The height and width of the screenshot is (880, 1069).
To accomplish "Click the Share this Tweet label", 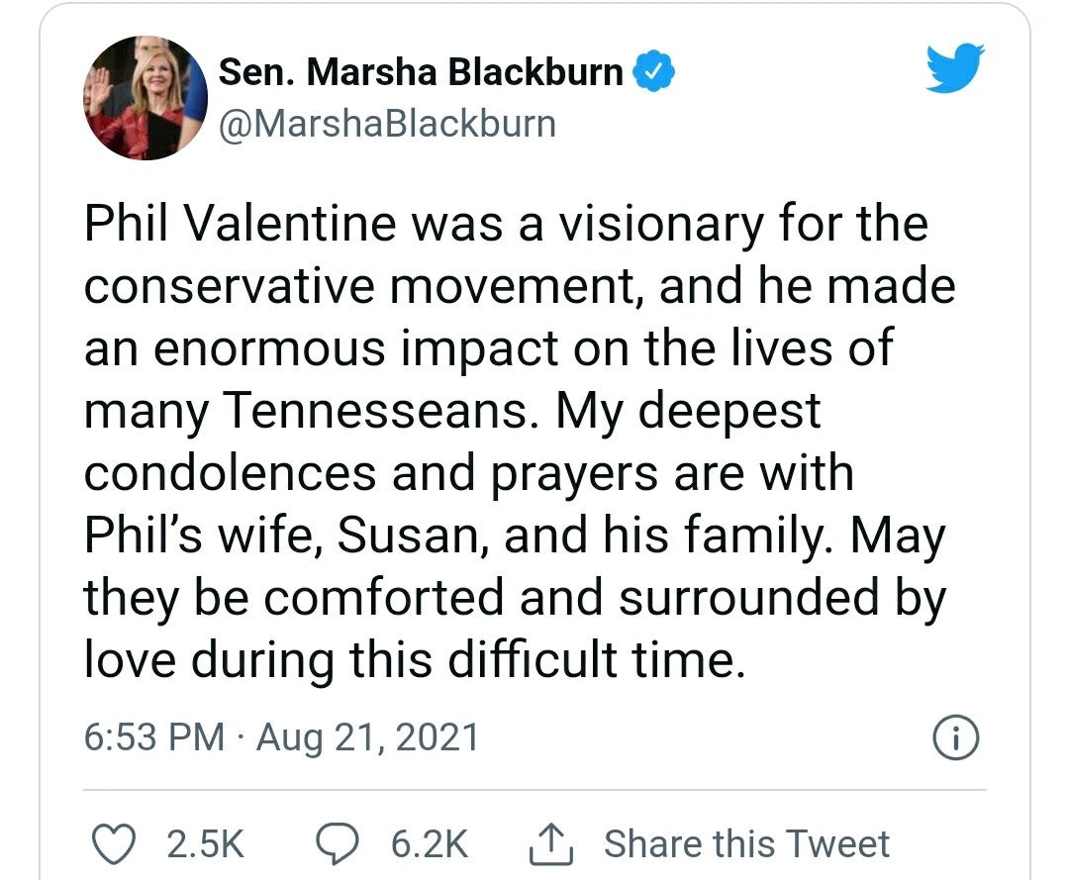I will point(746,843).
